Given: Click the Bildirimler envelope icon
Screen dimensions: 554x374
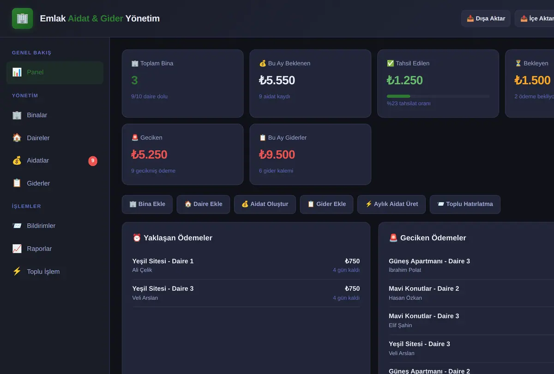Looking at the screenshot, I should click(17, 226).
